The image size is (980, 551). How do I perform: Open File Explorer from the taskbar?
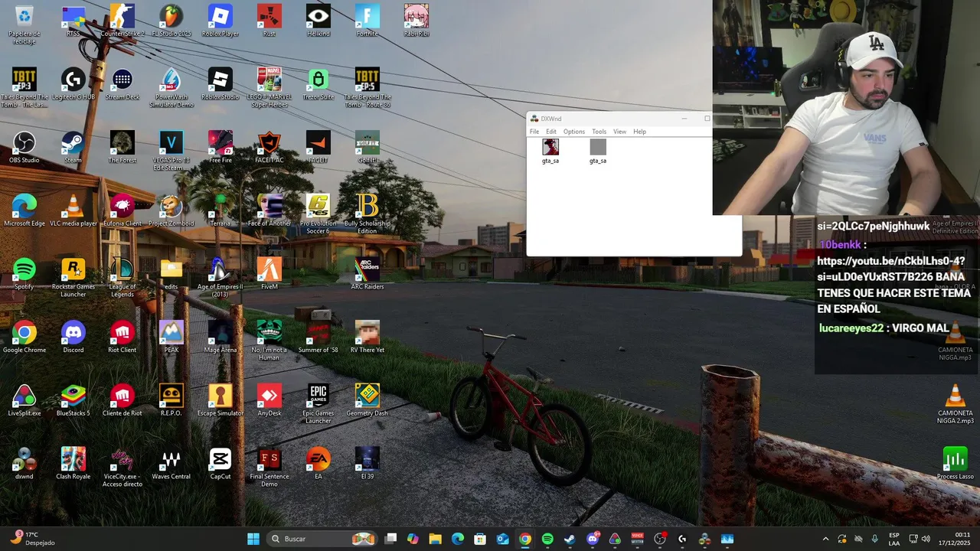point(435,539)
